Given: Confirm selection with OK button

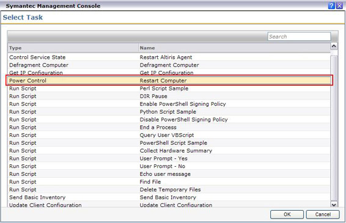Looking at the screenshot, I should click(x=287, y=214).
